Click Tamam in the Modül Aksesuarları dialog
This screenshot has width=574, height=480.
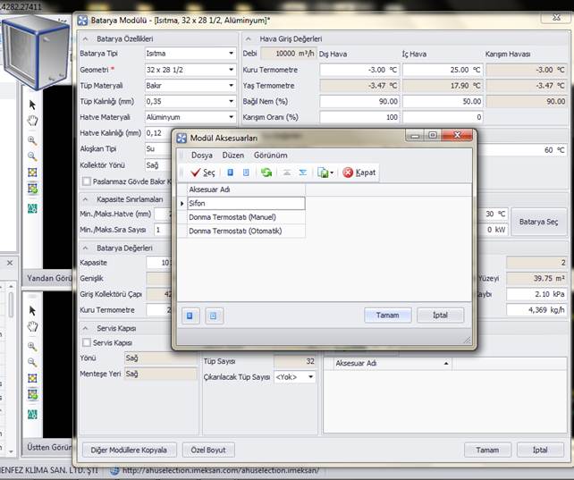[387, 316]
